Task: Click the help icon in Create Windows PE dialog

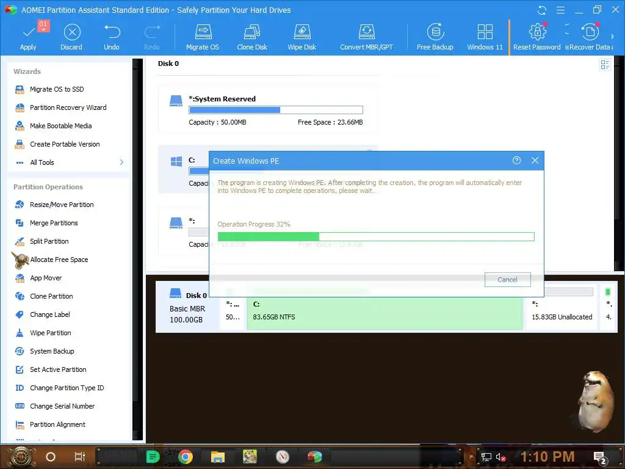Action: (x=516, y=161)
